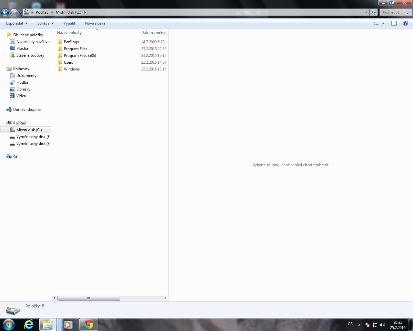
Task: Open Naposledy navštívené in navigation pane
Action: coord(34,42)
